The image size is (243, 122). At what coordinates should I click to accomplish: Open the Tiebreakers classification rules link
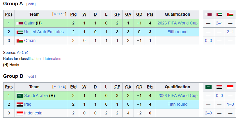coord(52,59)
